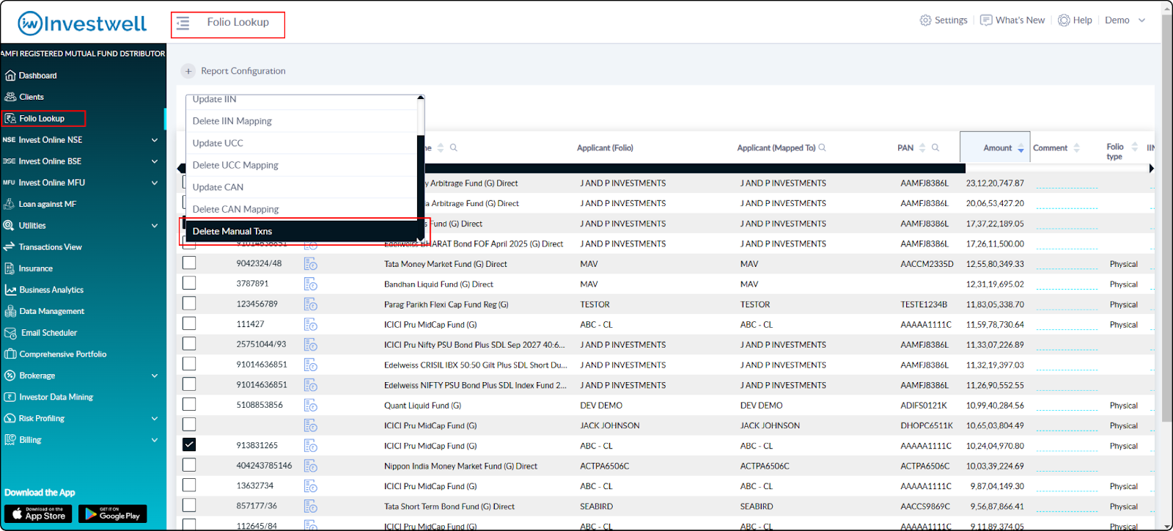Tick the checkbox for folio 3787891

(189, 283)
